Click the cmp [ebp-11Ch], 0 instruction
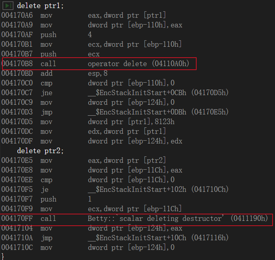The height and width of the screenshot is (260, 275). (88, 180)
